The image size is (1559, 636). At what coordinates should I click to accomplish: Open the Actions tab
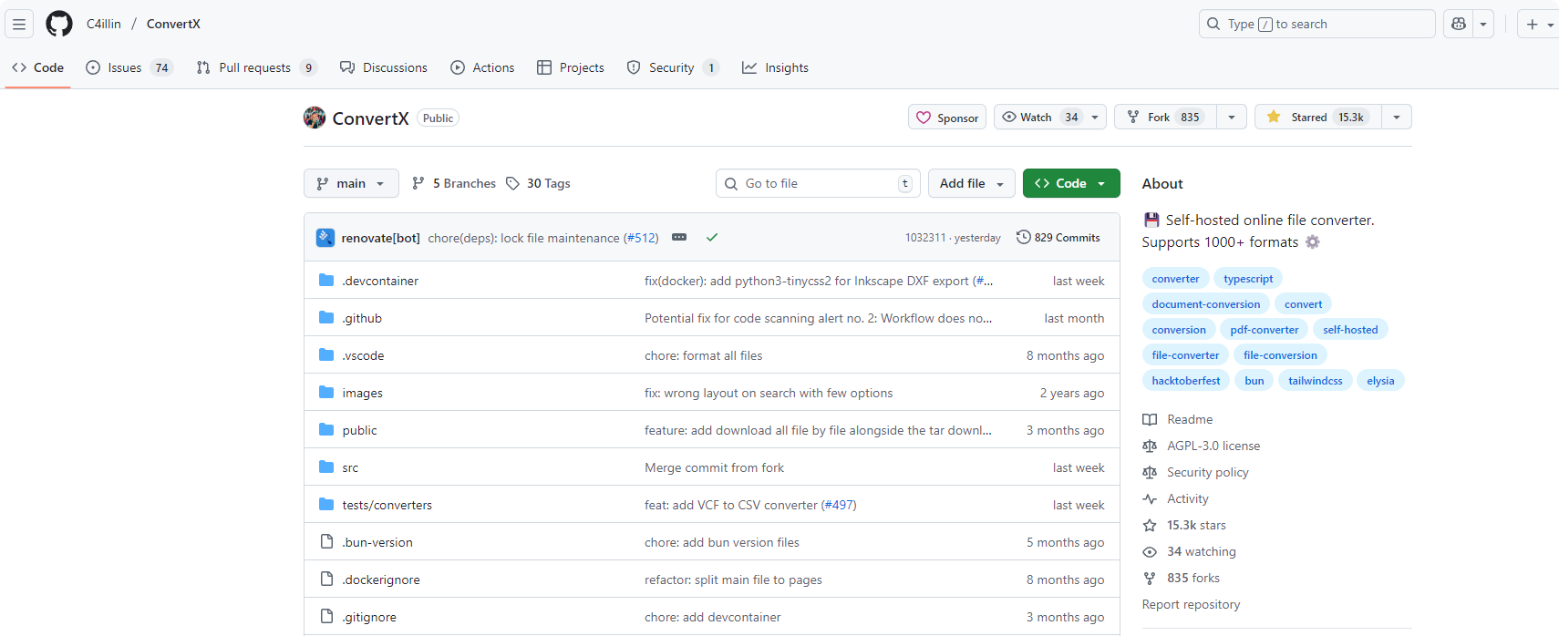tap(482, 67)
